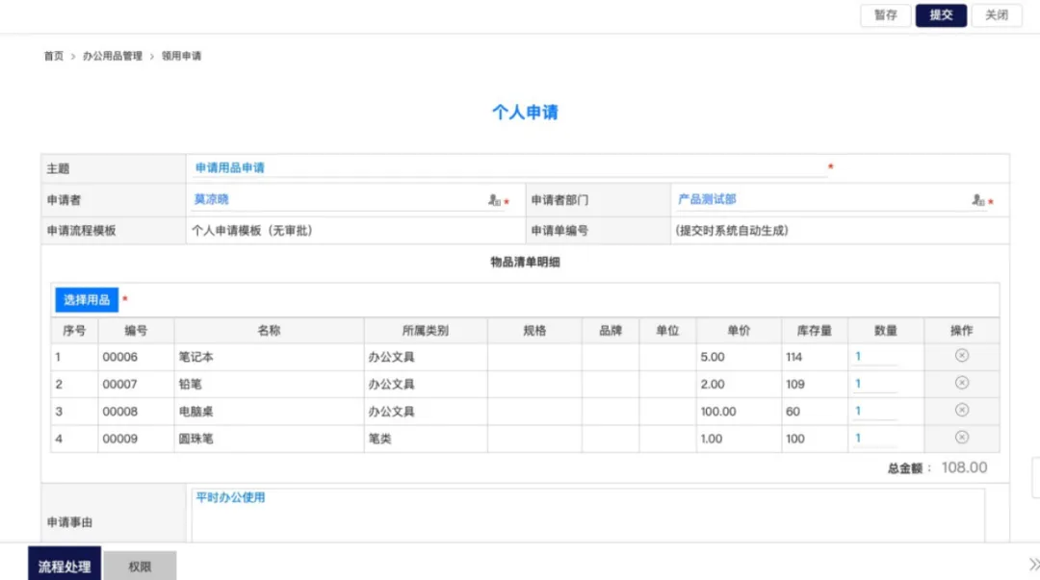1040x580 pixels.
Task: Click the 品牌 column header
Action: 611,330
